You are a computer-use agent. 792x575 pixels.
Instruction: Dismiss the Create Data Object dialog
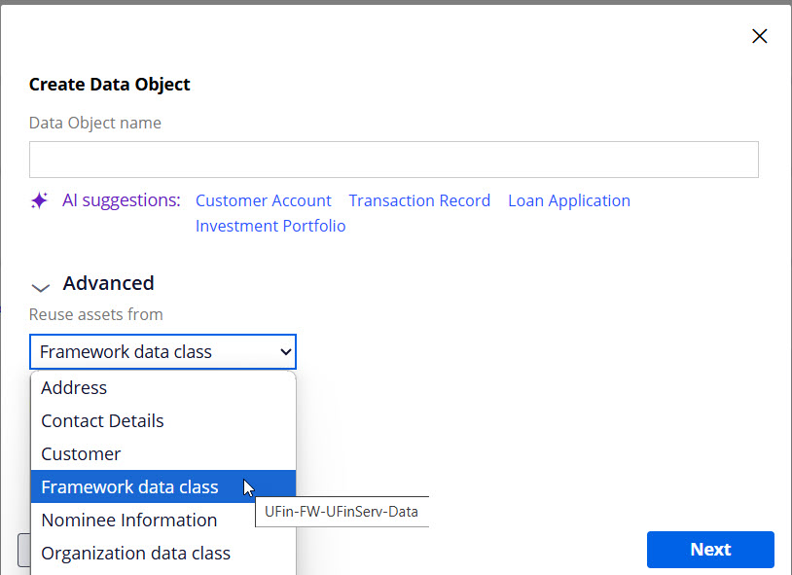pos(760,36)
